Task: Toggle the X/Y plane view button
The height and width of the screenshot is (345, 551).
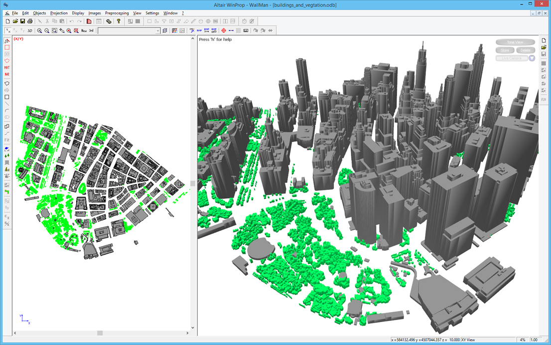Action: (8, 31)
